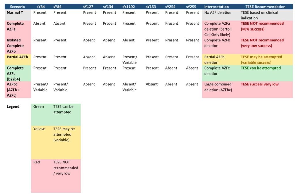Click the yellow "Partial AZFb" scenario cell
Image resolution: width=295 pixels, height=196 pixels.
pyautogui.click(x=17, y=57)
